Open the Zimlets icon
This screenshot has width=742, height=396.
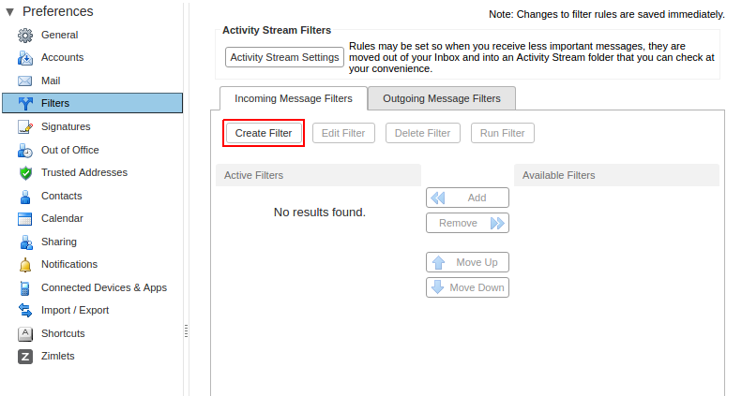(x=25, y=357)
